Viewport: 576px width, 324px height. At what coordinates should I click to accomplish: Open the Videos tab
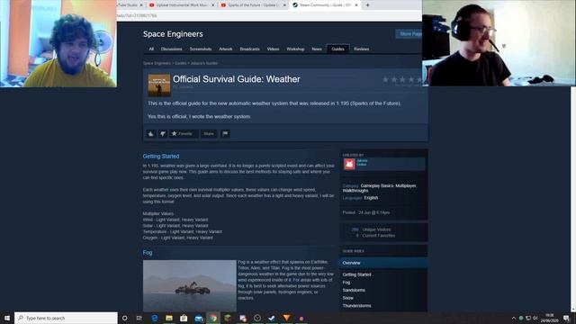click(x=273, y=49)
